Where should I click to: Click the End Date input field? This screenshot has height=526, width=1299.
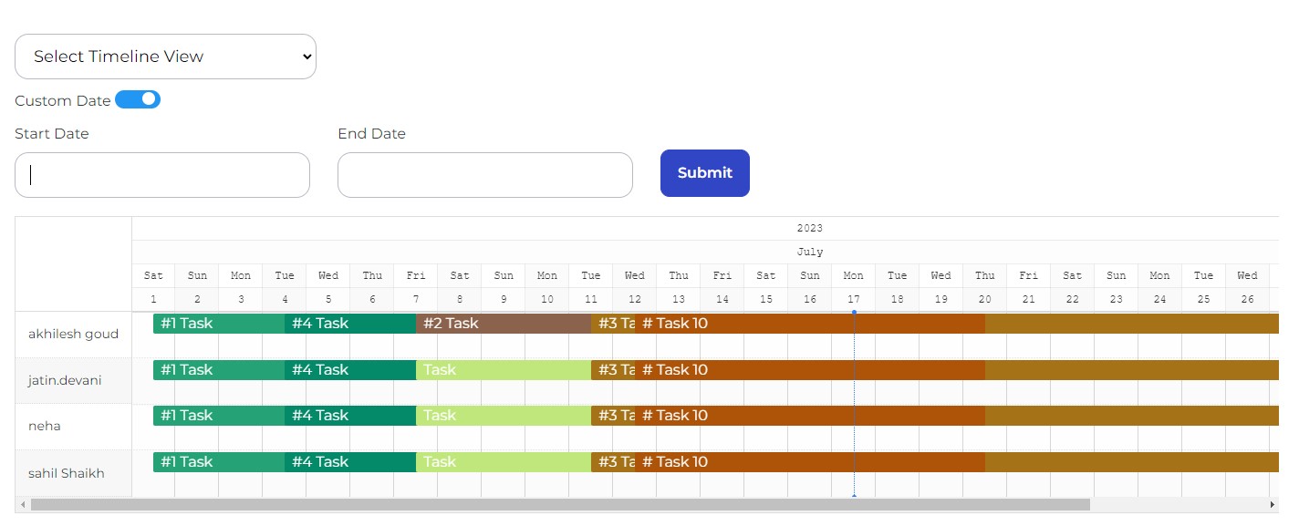tap(484, 174)
